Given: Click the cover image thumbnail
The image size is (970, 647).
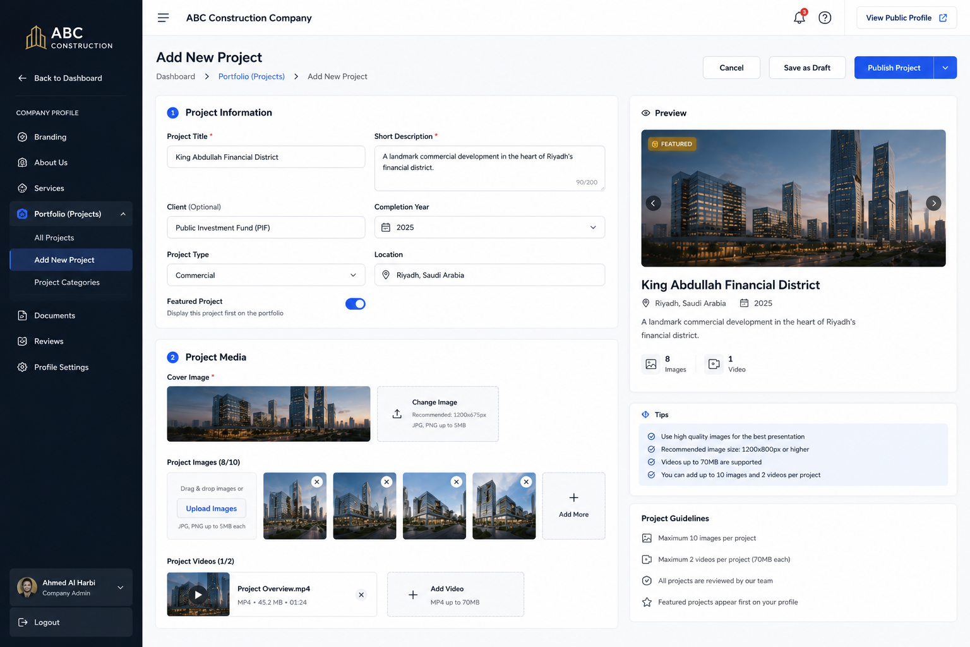Looking at the screenshot, I should (x=268, y=414).
